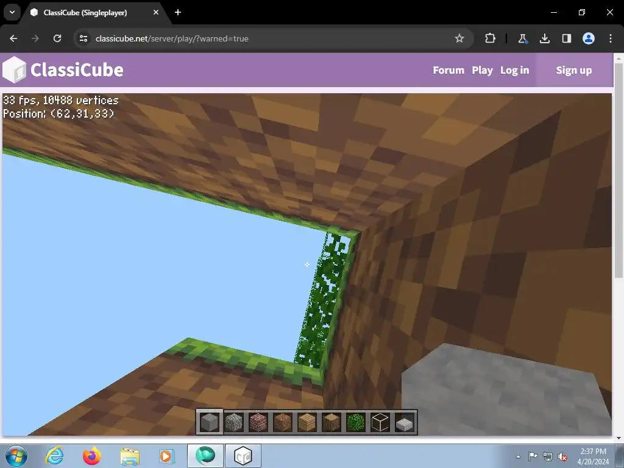Open the tab search dropdown arrow
The height and width of the screenshot is (468, 624).
(x=12, y=12)
